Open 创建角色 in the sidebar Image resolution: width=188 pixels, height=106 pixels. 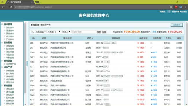(10, 100)
